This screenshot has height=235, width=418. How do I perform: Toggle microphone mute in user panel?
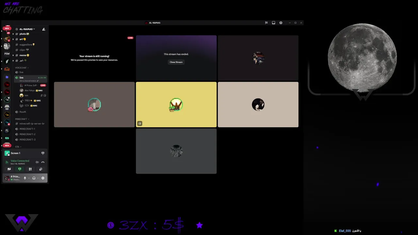pos(25,178)
